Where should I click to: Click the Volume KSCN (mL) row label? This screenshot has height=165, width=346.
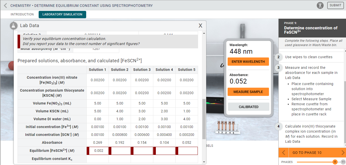tap(52, 111)
